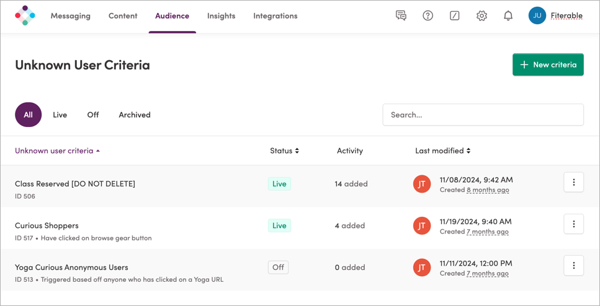The width and height of the screenshot is (600, 306).
Task: Open the Content menu
Action: pos(123,16)
